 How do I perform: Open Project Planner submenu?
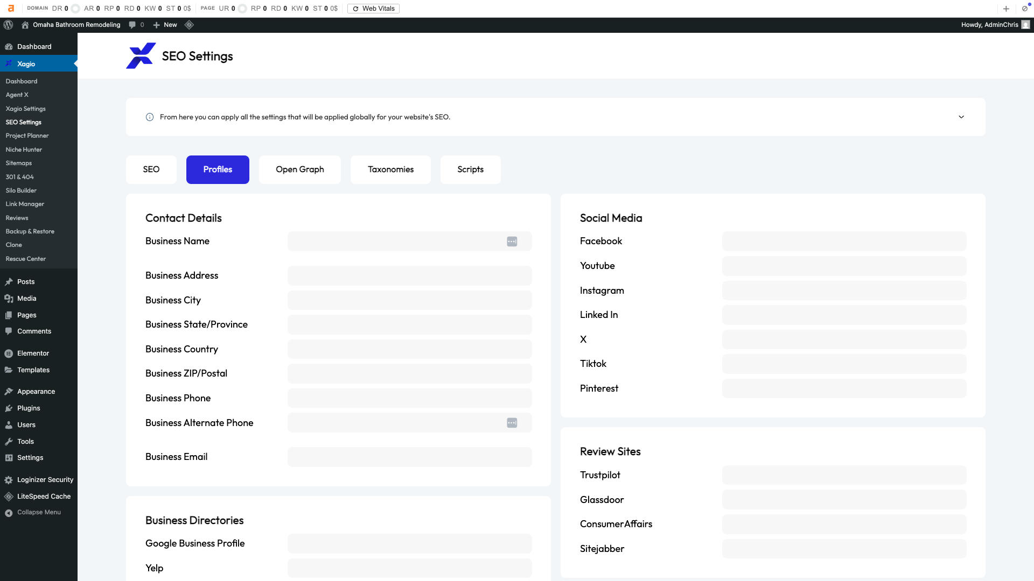(x=27, y=136)
